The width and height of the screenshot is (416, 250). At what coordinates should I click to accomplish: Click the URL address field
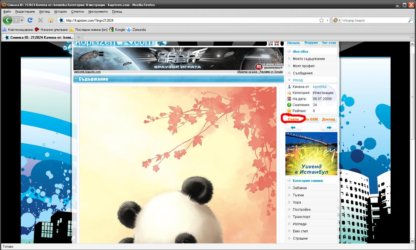(x=191, y=20)
